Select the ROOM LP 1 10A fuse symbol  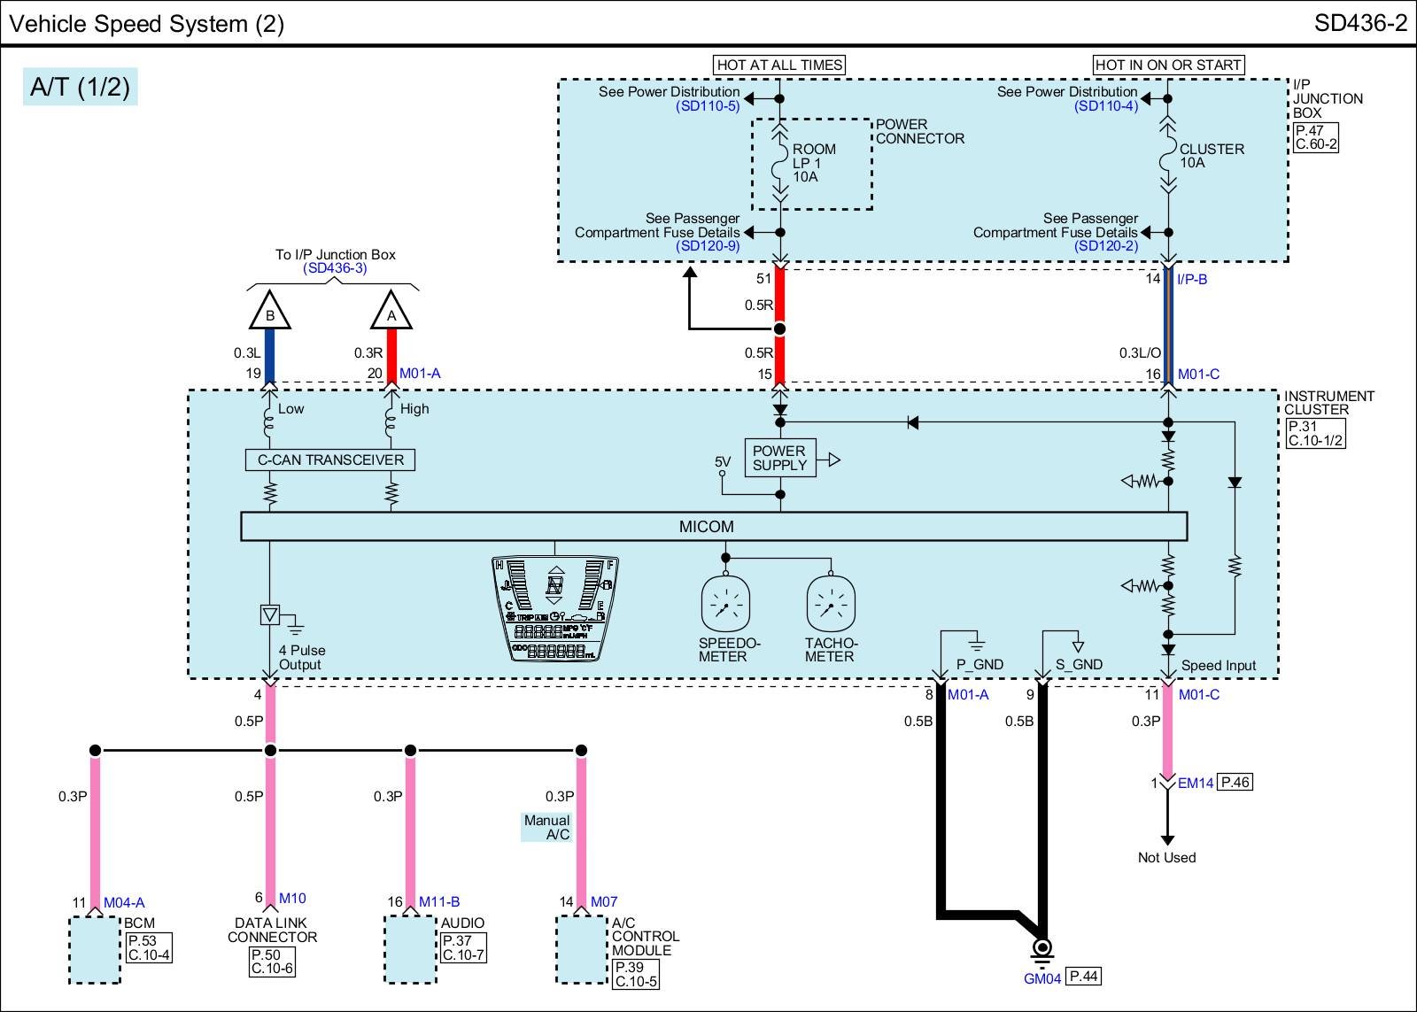779,163
